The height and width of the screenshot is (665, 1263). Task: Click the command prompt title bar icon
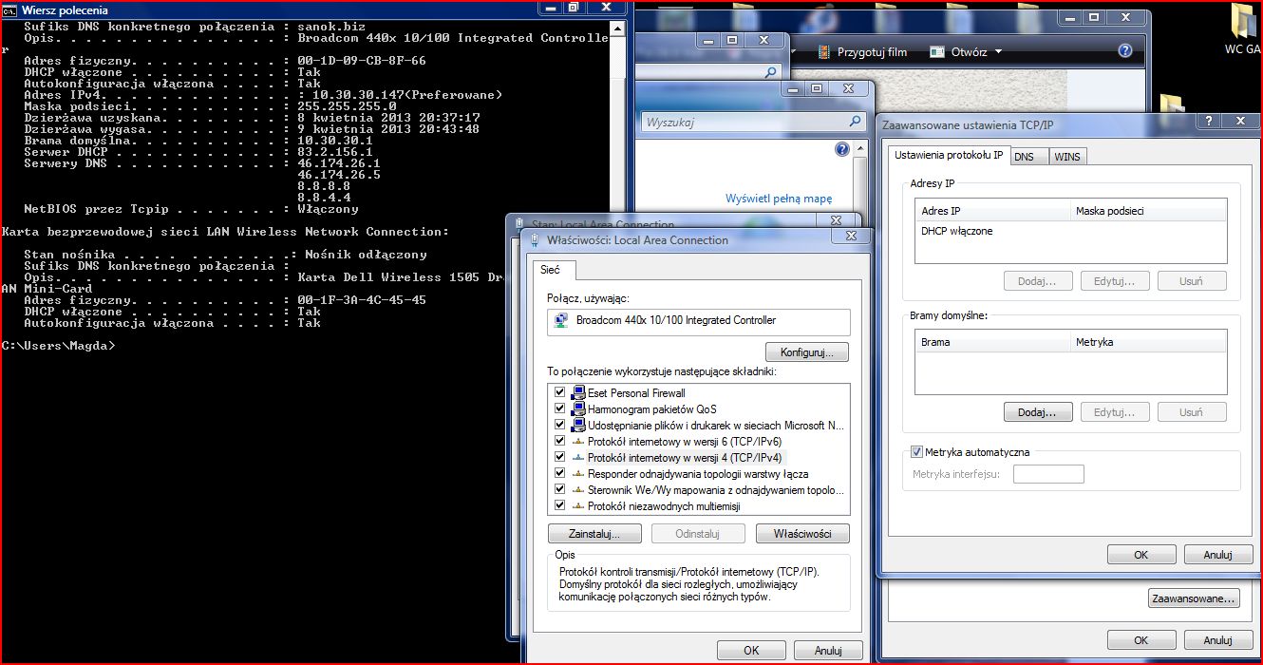10,9
